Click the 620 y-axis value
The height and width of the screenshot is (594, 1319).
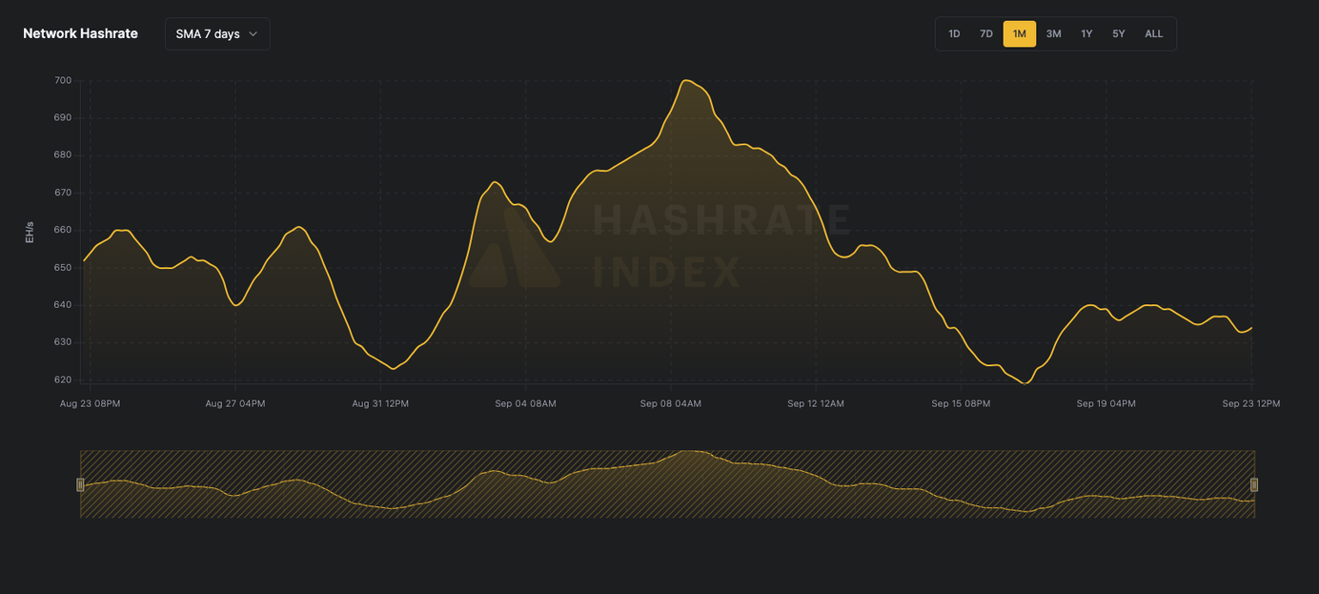click(x=63, y=379)
